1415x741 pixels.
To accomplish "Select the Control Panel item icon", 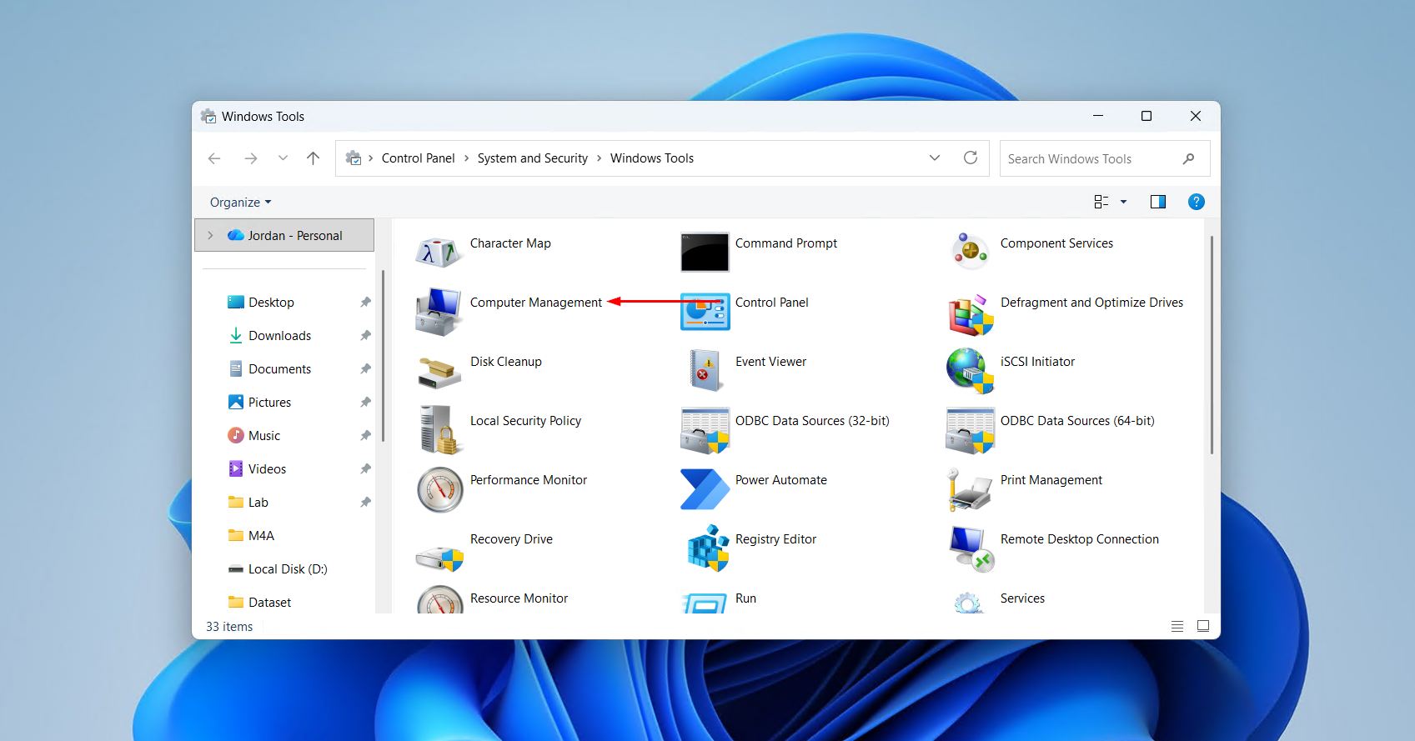I will tap(705, 311).
